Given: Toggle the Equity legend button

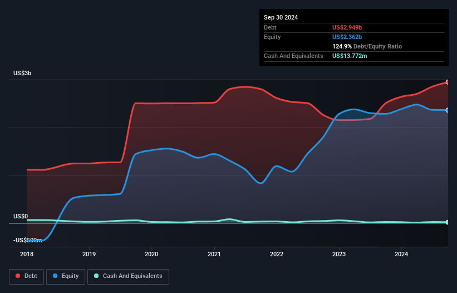Looking at the screenshot, I should pyautogui.click(x=66, y=276).
